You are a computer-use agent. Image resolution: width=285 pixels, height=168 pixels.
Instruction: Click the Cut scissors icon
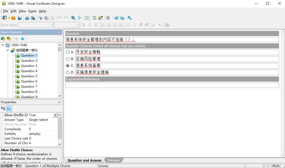[x=40, y=18]
